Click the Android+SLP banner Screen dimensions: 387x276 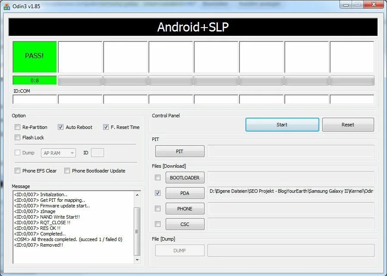click(x=193, y=27)
